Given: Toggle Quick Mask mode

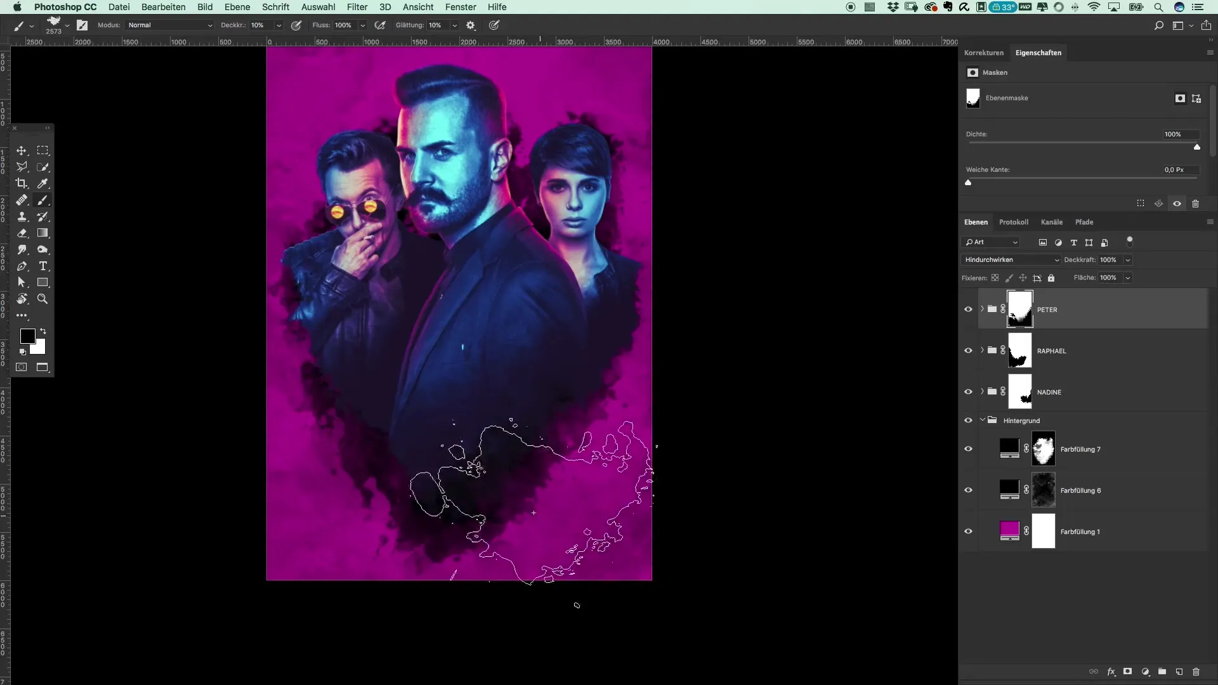Looking at the screenshot, I should click(22, 367).
